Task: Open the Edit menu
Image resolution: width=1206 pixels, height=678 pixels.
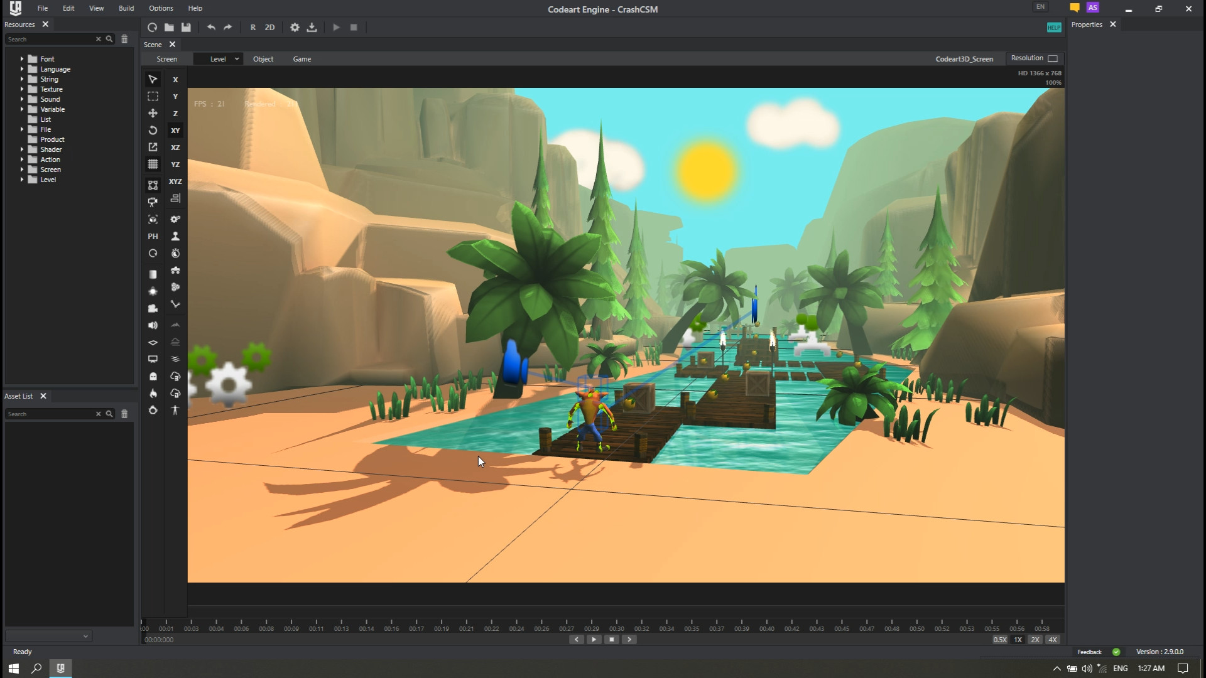Action: [68, 8]
